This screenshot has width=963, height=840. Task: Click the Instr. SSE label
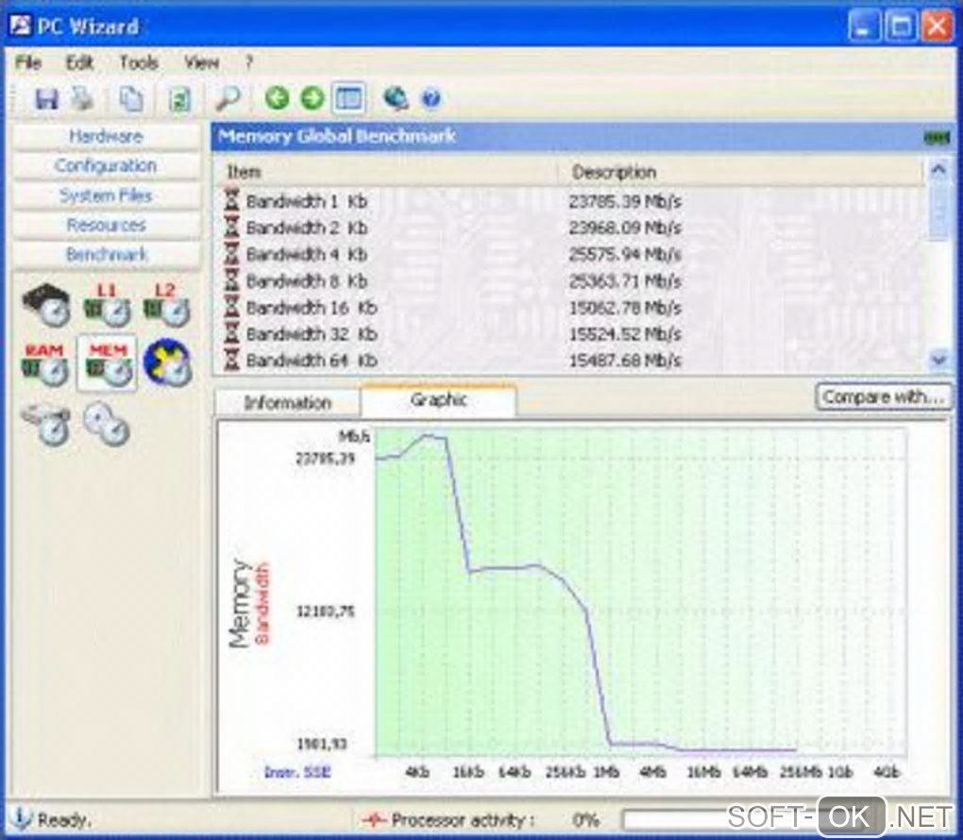pos(296,772)
